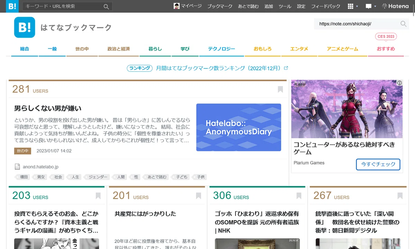The height and width of the screenshot is (249, 415).
Task: Bookmark the 281 users entry with flag icon
Action: click(x=280, y=89)
